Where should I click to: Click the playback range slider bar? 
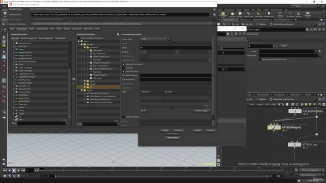point(161,176)
